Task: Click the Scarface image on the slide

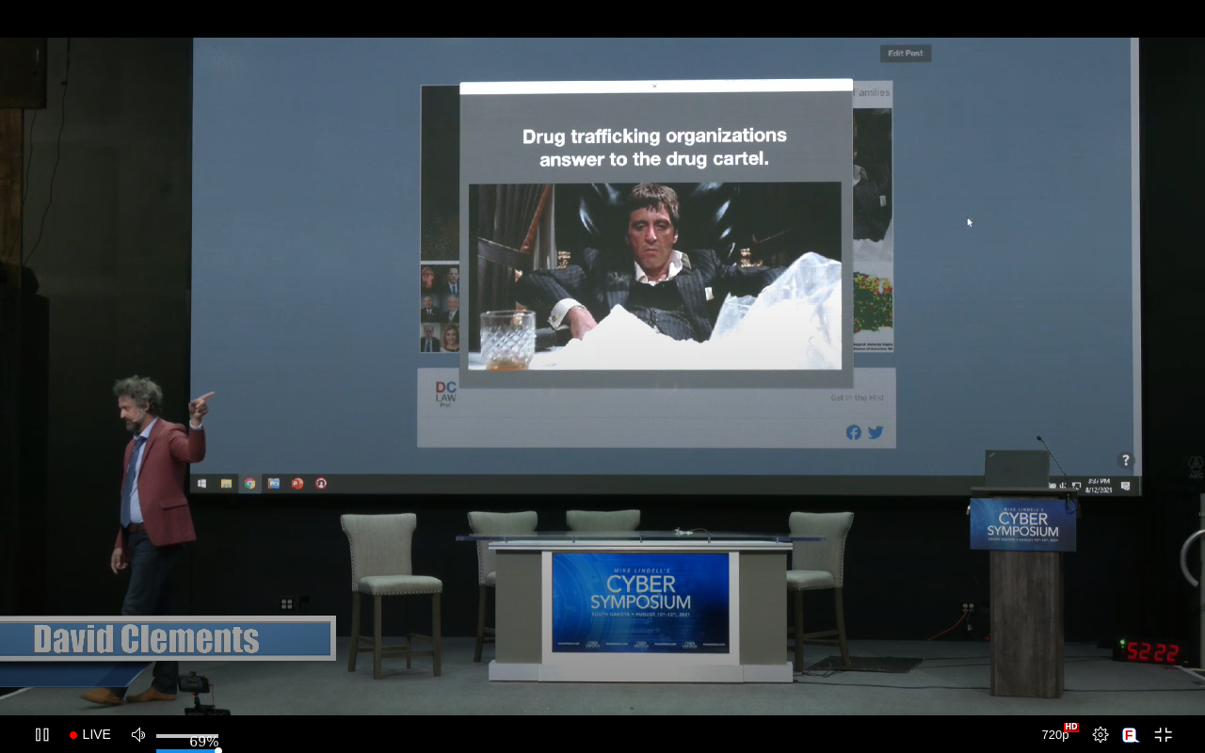Action: [655, 276]
